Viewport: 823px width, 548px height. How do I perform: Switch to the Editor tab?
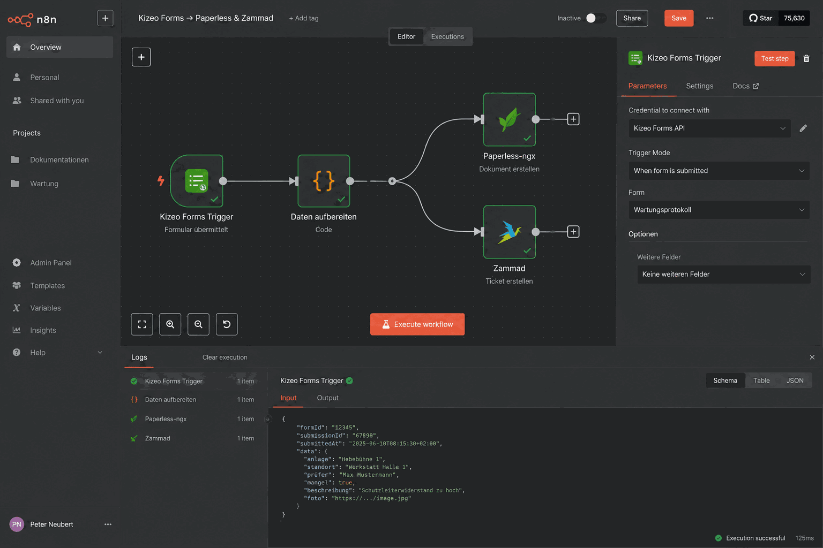click(x=406, y=36)
